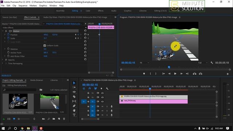Toggle track lock on V3
The image size is (233, 131).
click(x=88, y=93)
